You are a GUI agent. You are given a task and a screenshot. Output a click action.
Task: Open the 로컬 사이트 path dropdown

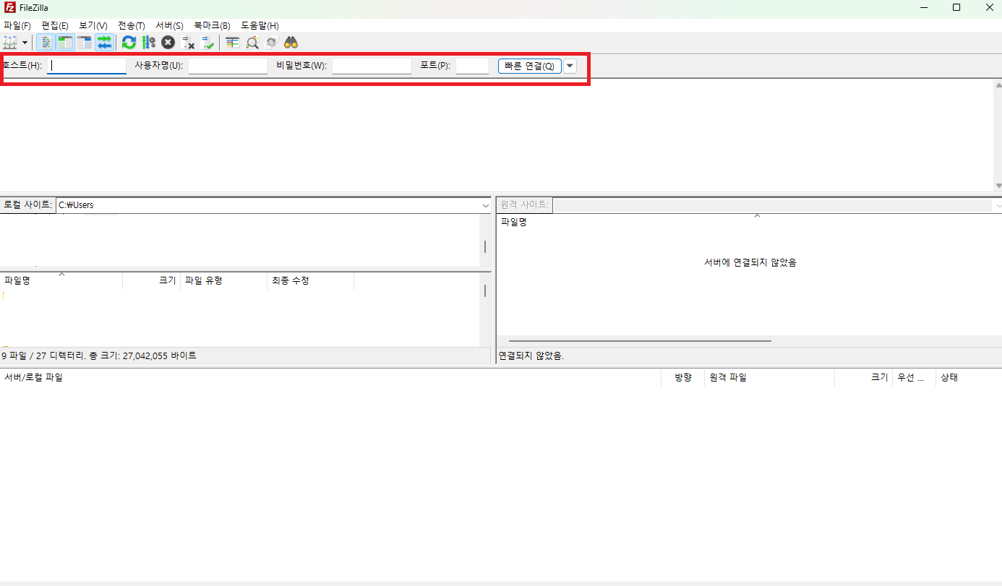pyautogui.click(x=486, y=205)
